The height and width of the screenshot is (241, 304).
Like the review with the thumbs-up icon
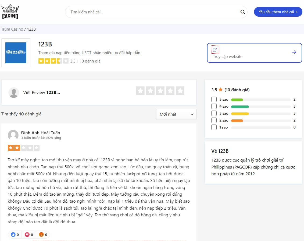coord(13,235)
